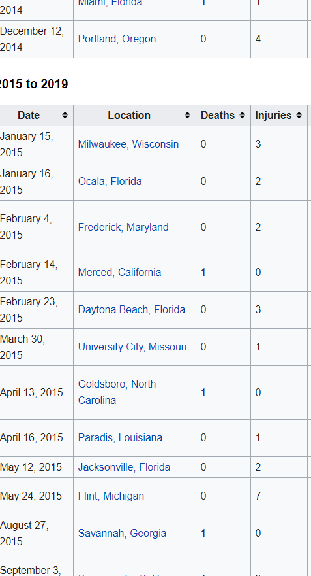This screenshot has height=576, width=311.
Task: Select the Date column header text
Action: (x=29, y=115)
